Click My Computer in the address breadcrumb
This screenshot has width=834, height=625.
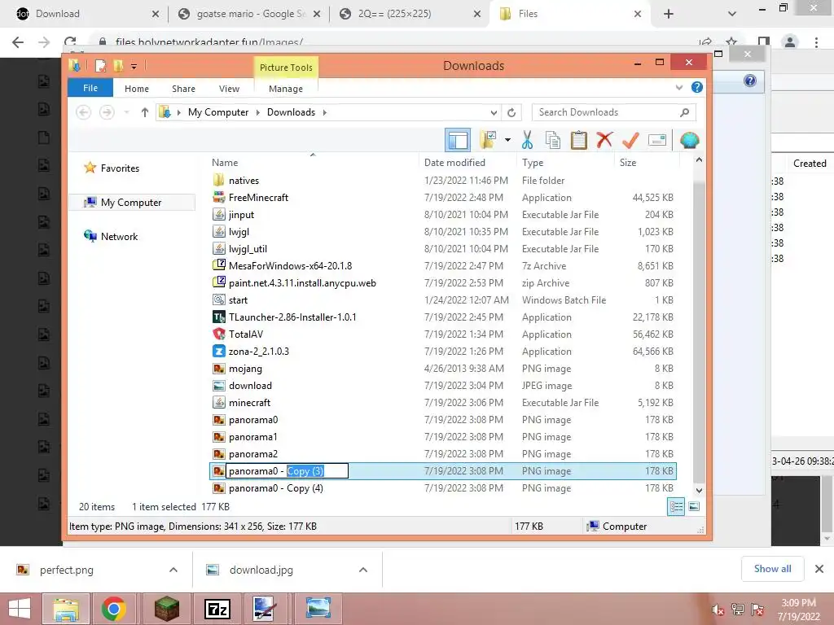[x=218, y=112]
